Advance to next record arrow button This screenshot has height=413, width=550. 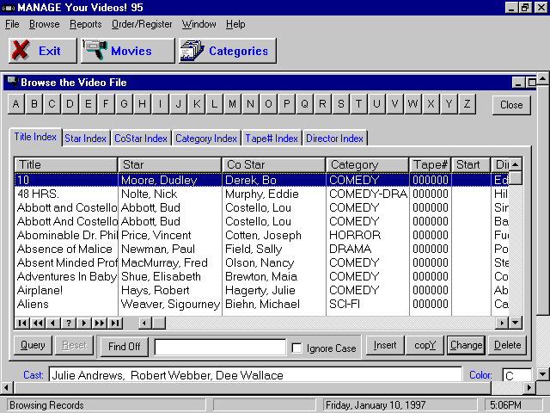84,323
